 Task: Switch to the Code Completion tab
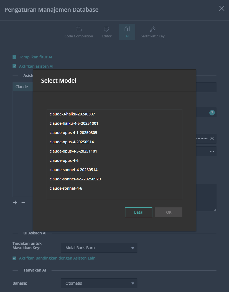click(79, 29)
